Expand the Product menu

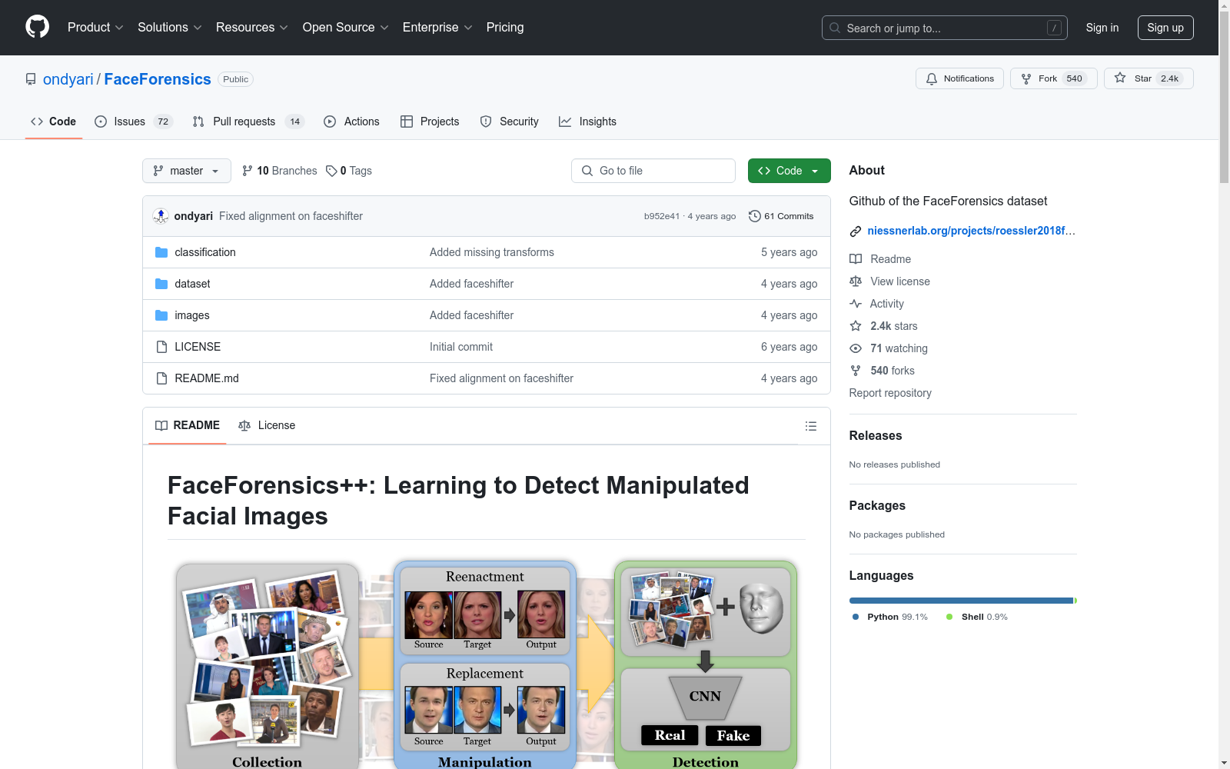(x=95, y=27)
